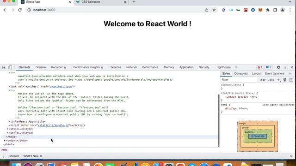Expand the first style element

[x=7, y=129]
